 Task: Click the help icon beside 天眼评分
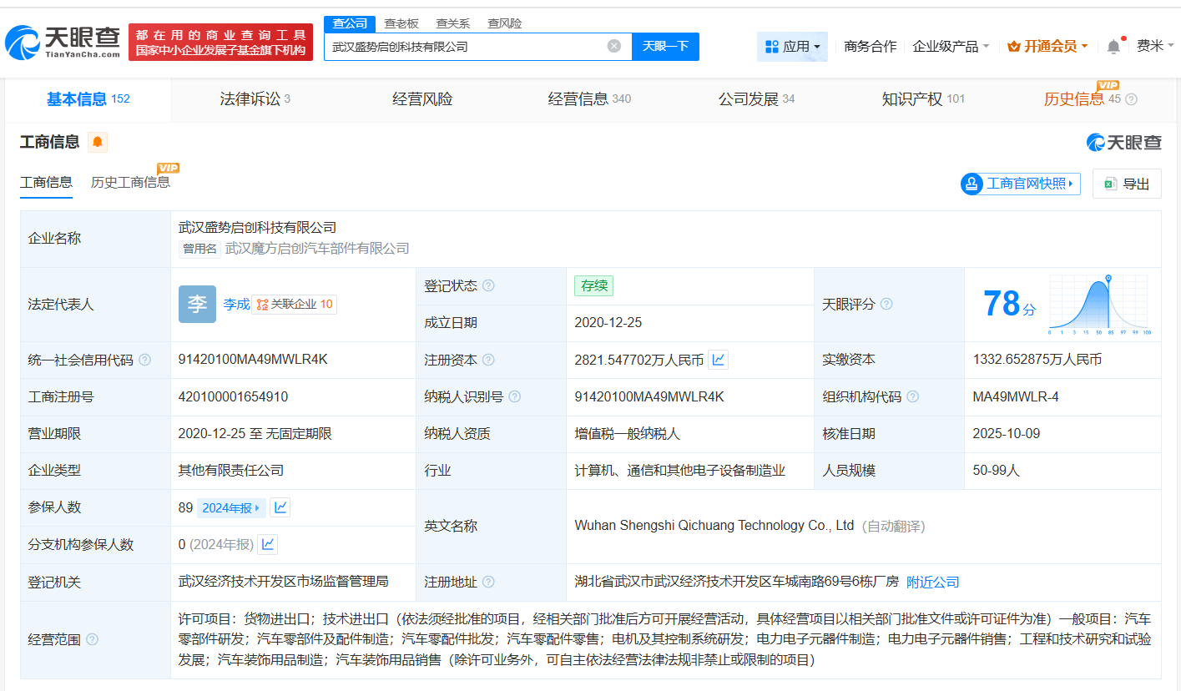[x=886, y=305]
